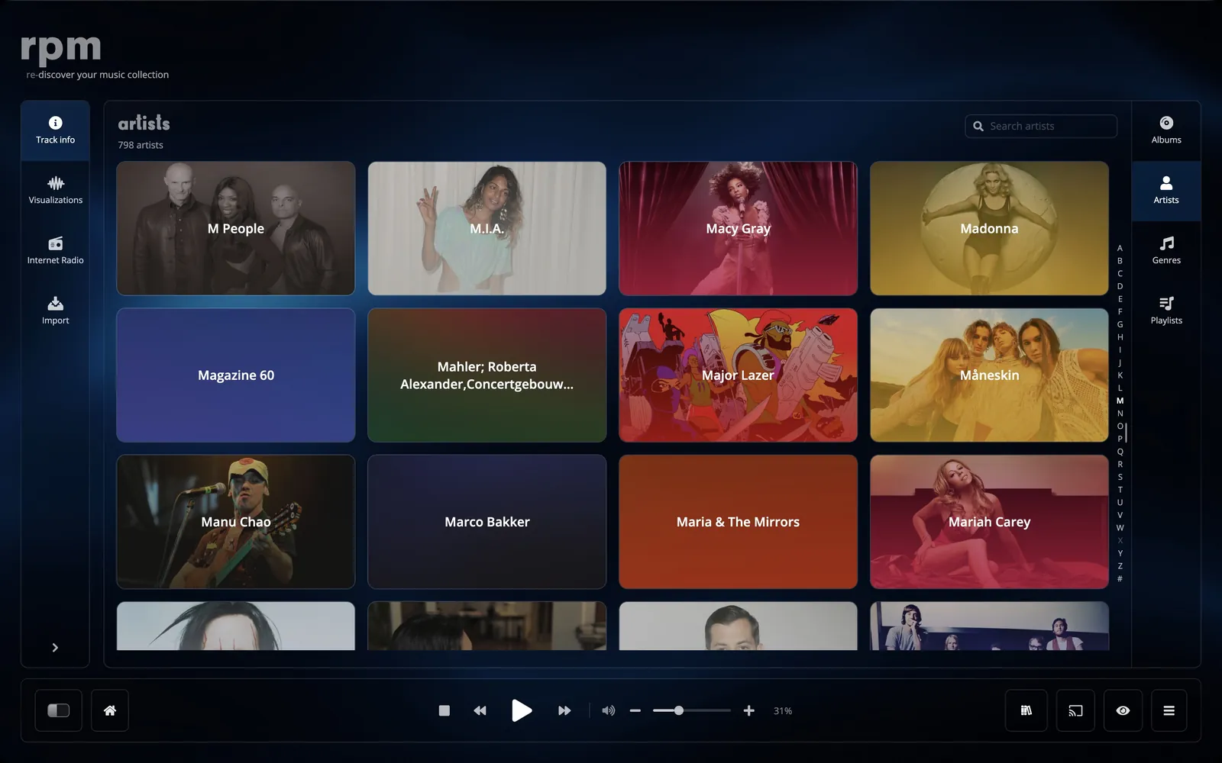Select the Madonna artist card

pos(989,228)
